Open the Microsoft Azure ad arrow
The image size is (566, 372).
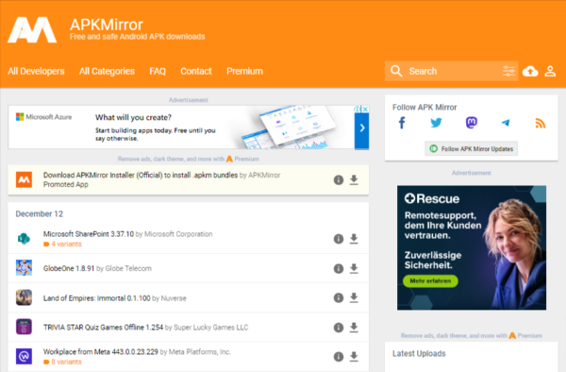(x=361, y=127)
